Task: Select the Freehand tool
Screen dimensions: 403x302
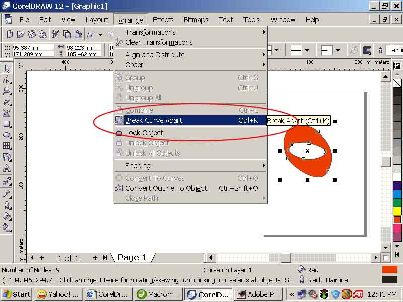Action: tap(7, 102)
